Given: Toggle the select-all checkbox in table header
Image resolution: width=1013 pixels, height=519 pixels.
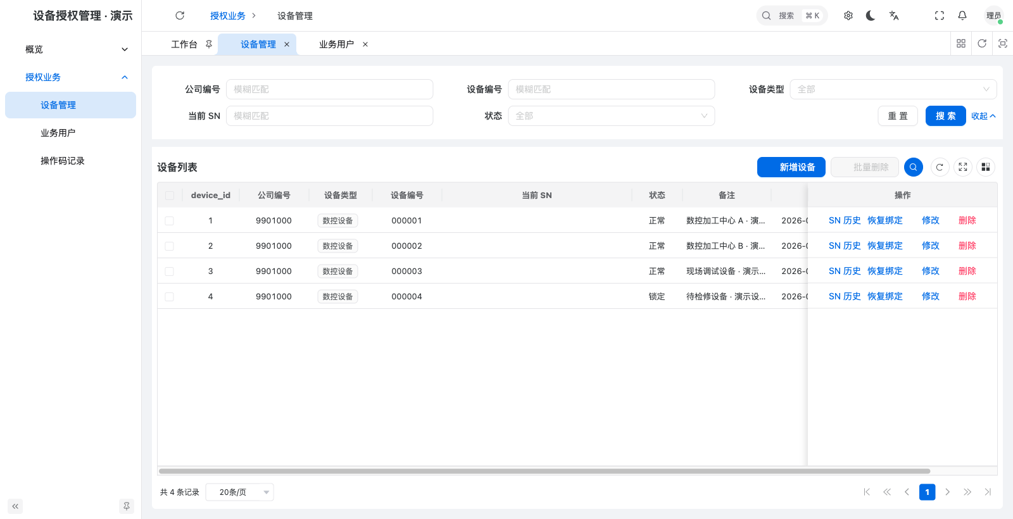Looking at the screenshot, I should pos(170,196).
